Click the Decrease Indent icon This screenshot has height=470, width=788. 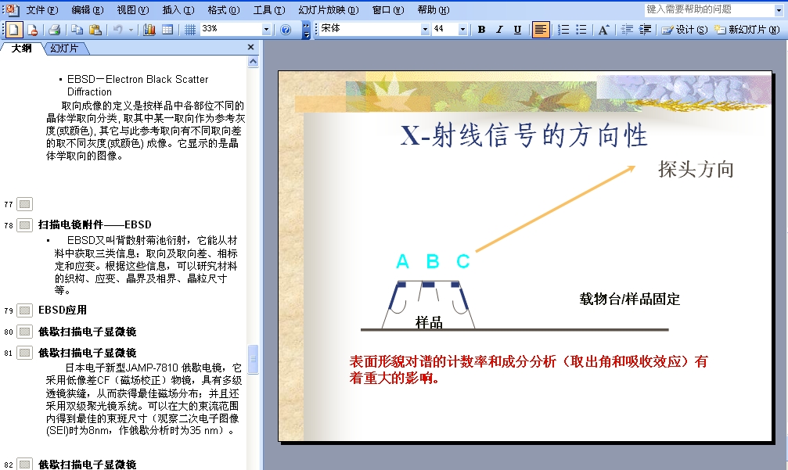click(x=627, y=30)
